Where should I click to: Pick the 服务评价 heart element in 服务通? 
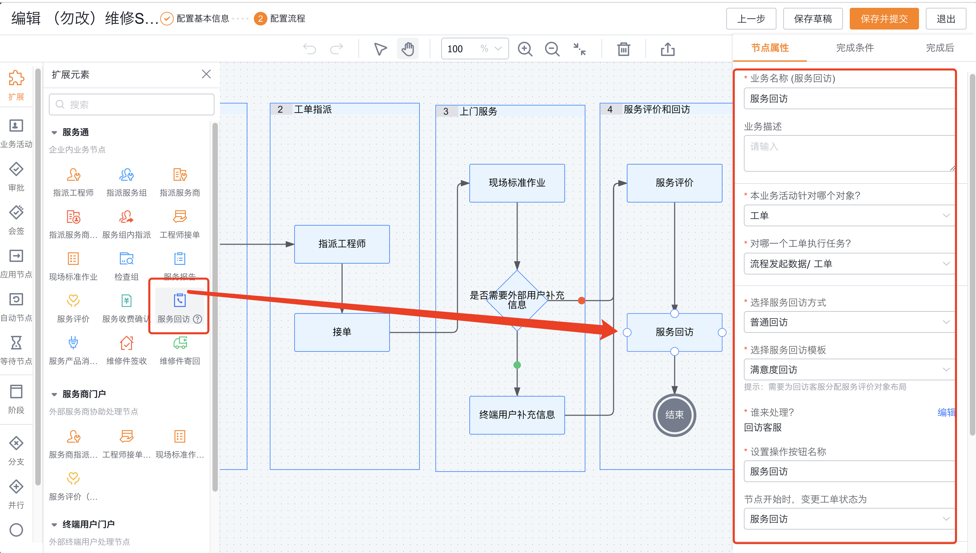coord(73,301)
